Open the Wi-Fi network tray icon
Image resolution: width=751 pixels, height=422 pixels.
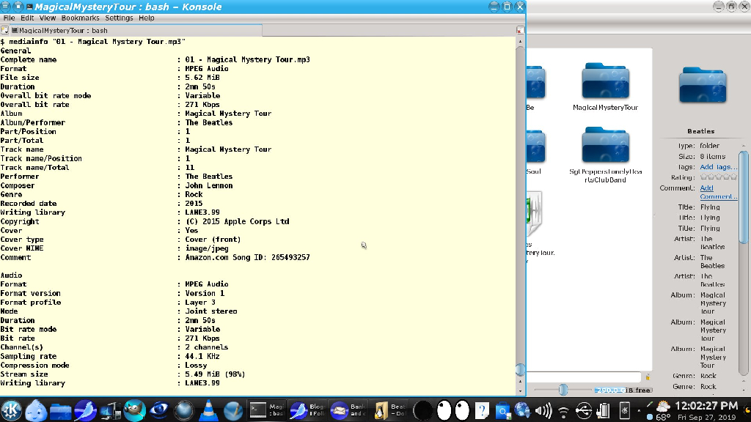point(564,411)
